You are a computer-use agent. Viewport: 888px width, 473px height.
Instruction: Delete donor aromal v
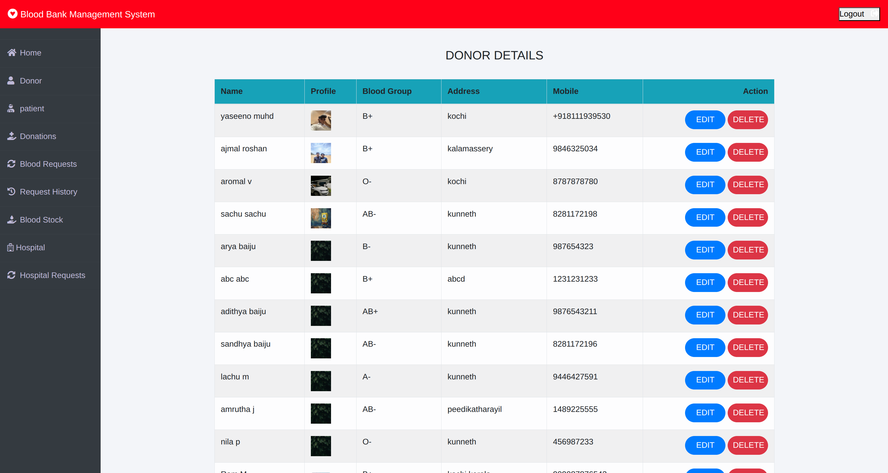pos(748,185)
